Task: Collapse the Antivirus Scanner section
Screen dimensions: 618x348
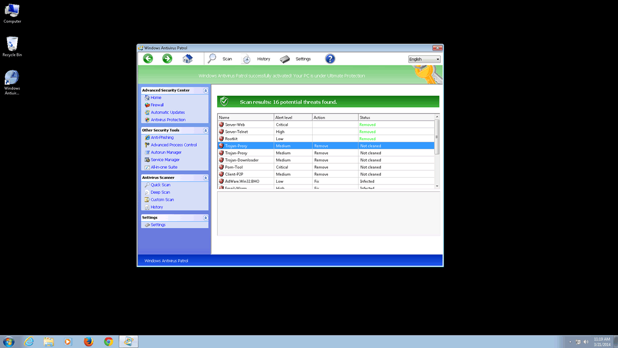Action: click(206, 178)
